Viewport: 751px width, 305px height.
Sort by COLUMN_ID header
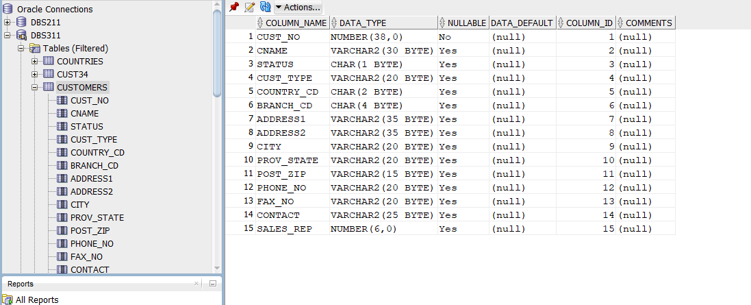(x=586, y=23)
